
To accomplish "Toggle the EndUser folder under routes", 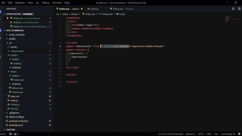I will (x=16, y=68).
